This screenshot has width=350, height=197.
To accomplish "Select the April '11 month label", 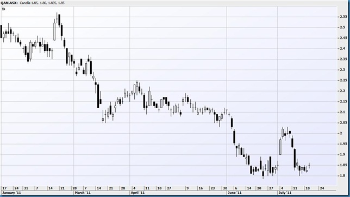I will [x=137, y=193].
